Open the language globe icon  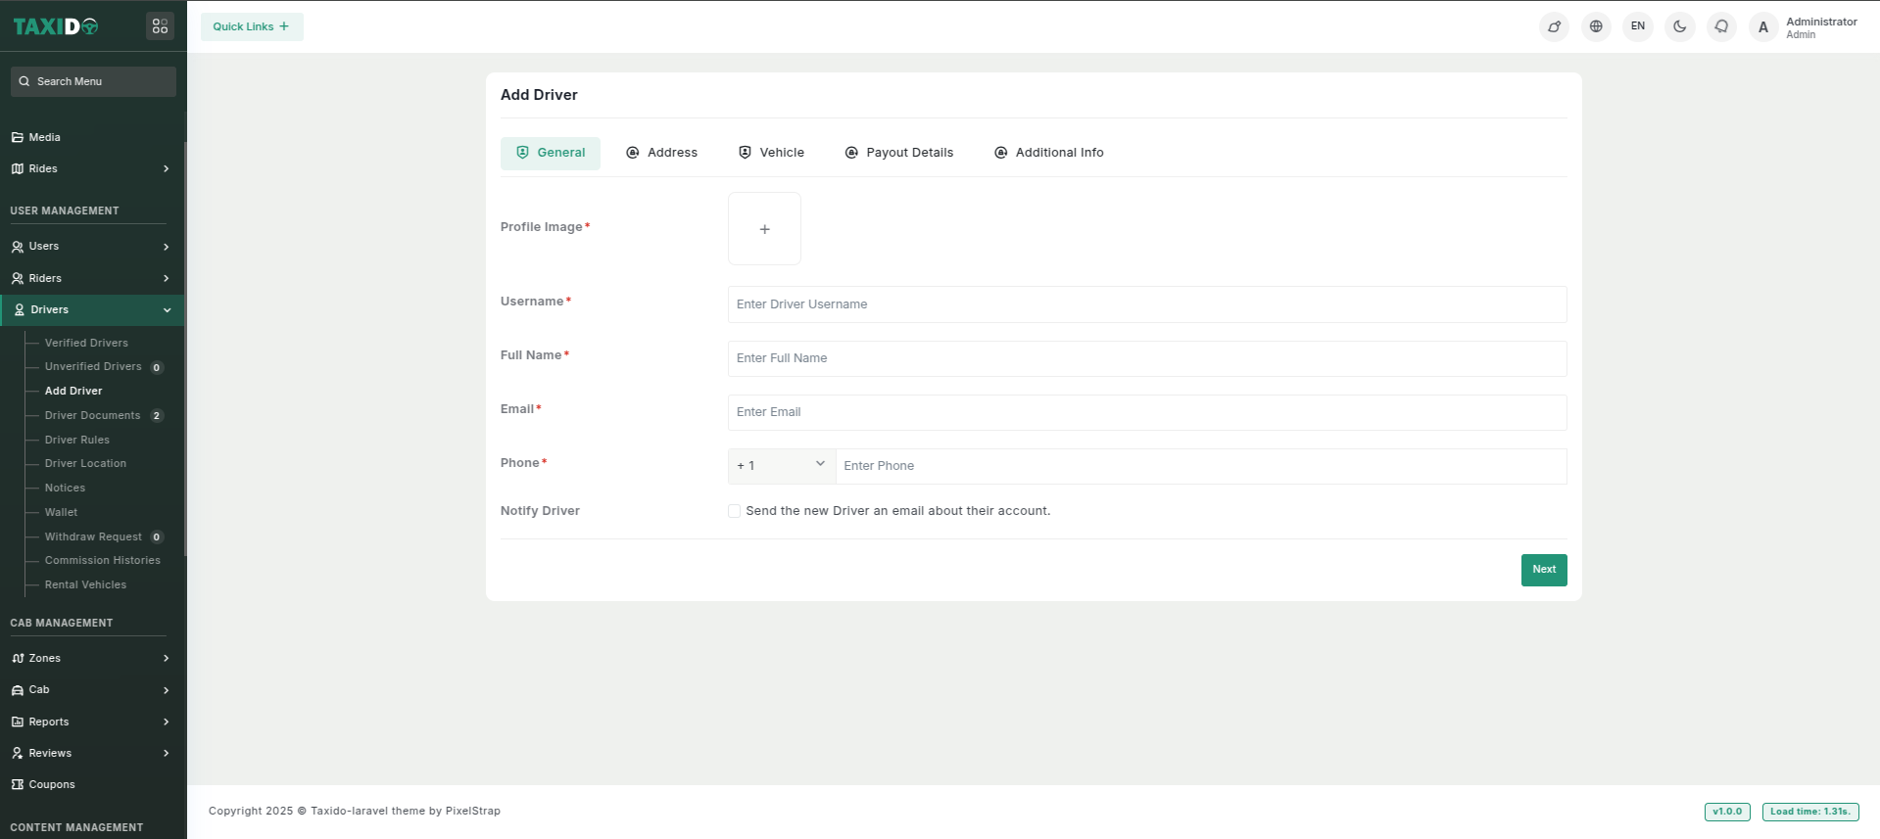pos(1596,26)
